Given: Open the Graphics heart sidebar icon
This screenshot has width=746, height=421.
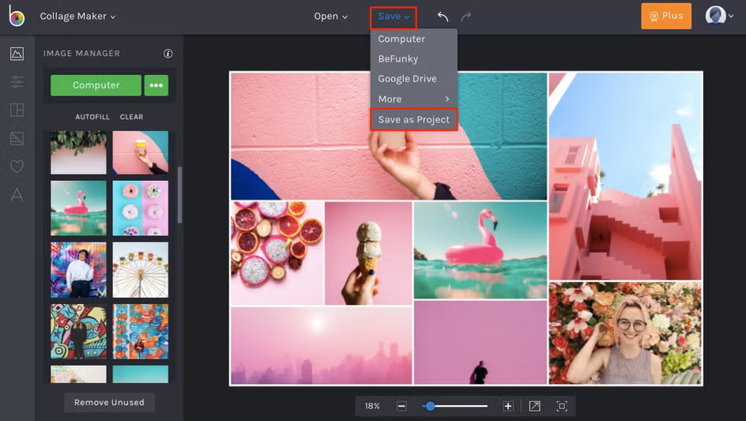Looking at the screenshot, I should (x=17, y=167).
